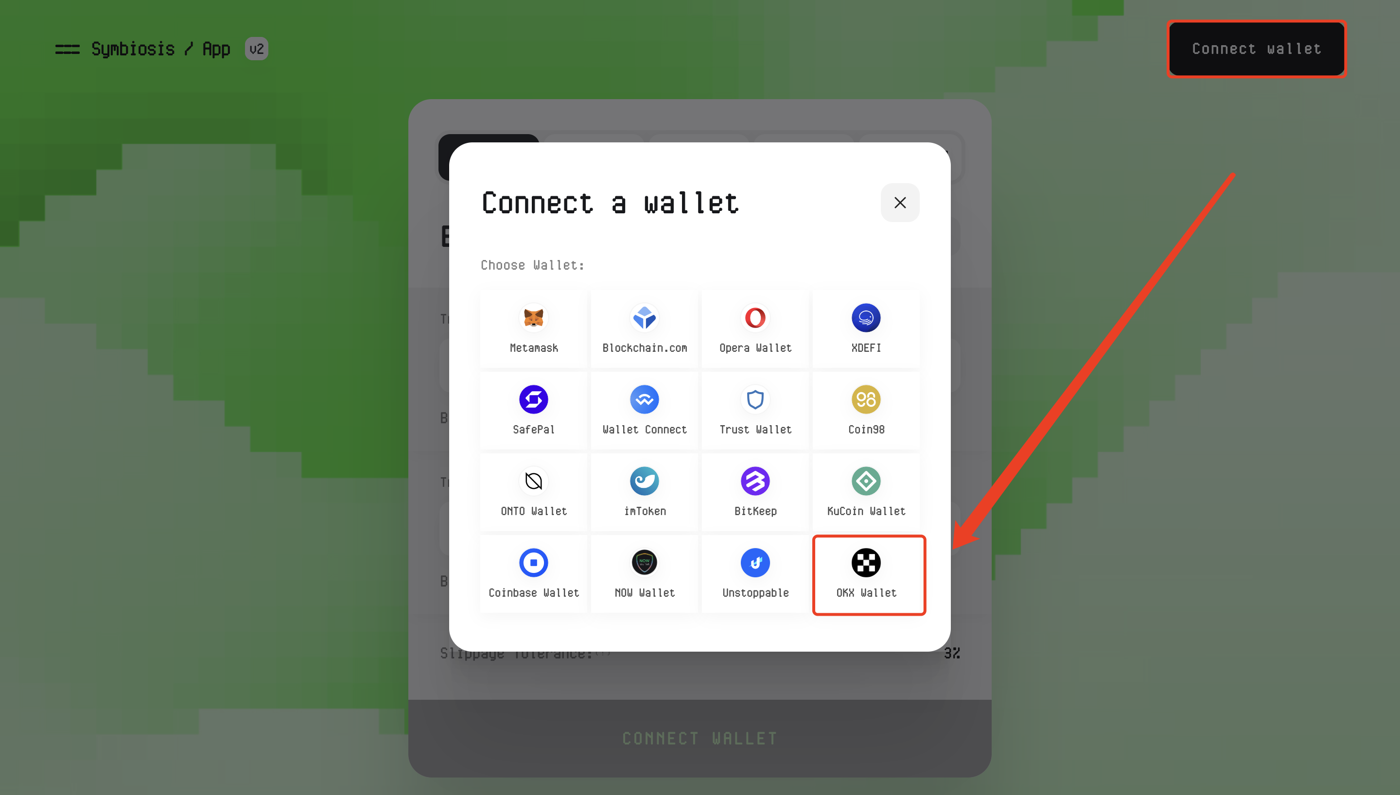Select ONTO Wallet option
This screenshot has height=795, width=1400.
(534, 490)
